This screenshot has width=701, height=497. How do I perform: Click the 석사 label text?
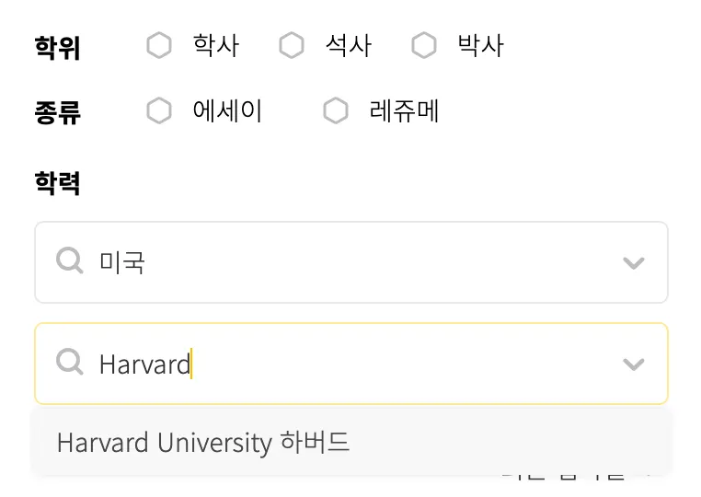pyautogui.click(x=349, y=45)
